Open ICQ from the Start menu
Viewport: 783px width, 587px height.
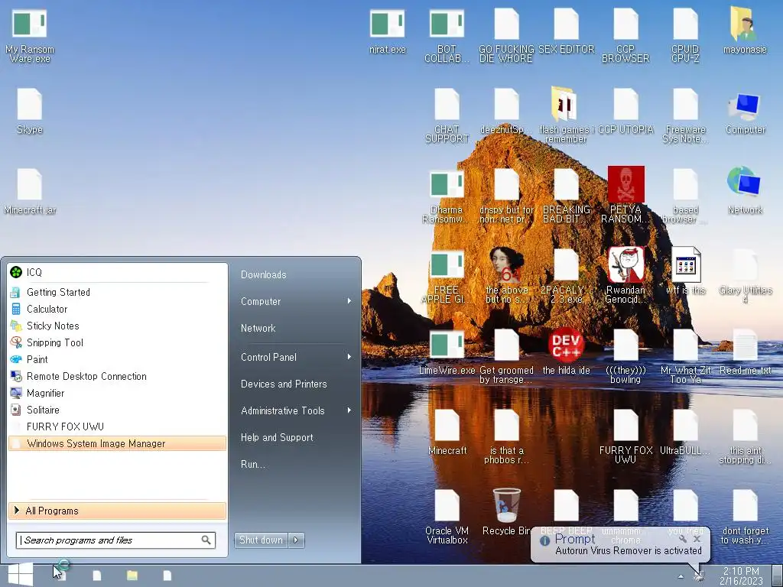coord(117,272)
